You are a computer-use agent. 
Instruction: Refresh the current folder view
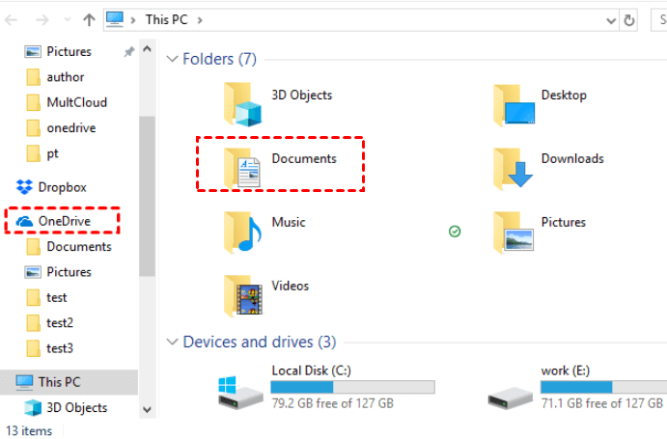point(630,19)
